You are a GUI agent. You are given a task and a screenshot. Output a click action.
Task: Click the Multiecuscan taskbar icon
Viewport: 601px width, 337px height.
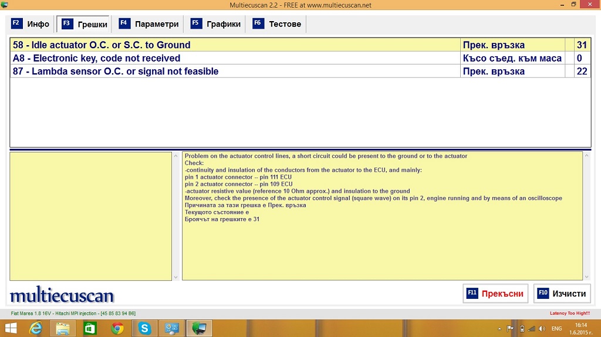[x=199, y=328]
